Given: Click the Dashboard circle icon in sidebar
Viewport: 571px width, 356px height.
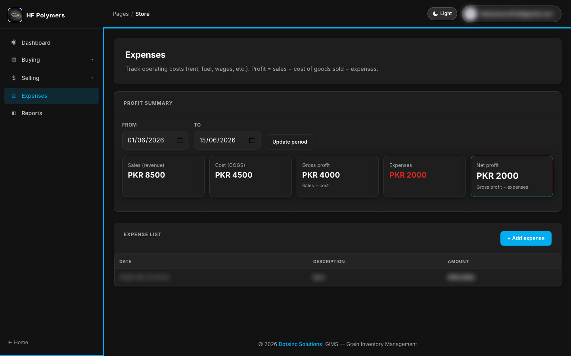Looking at the screenshot, I should 14,42.
